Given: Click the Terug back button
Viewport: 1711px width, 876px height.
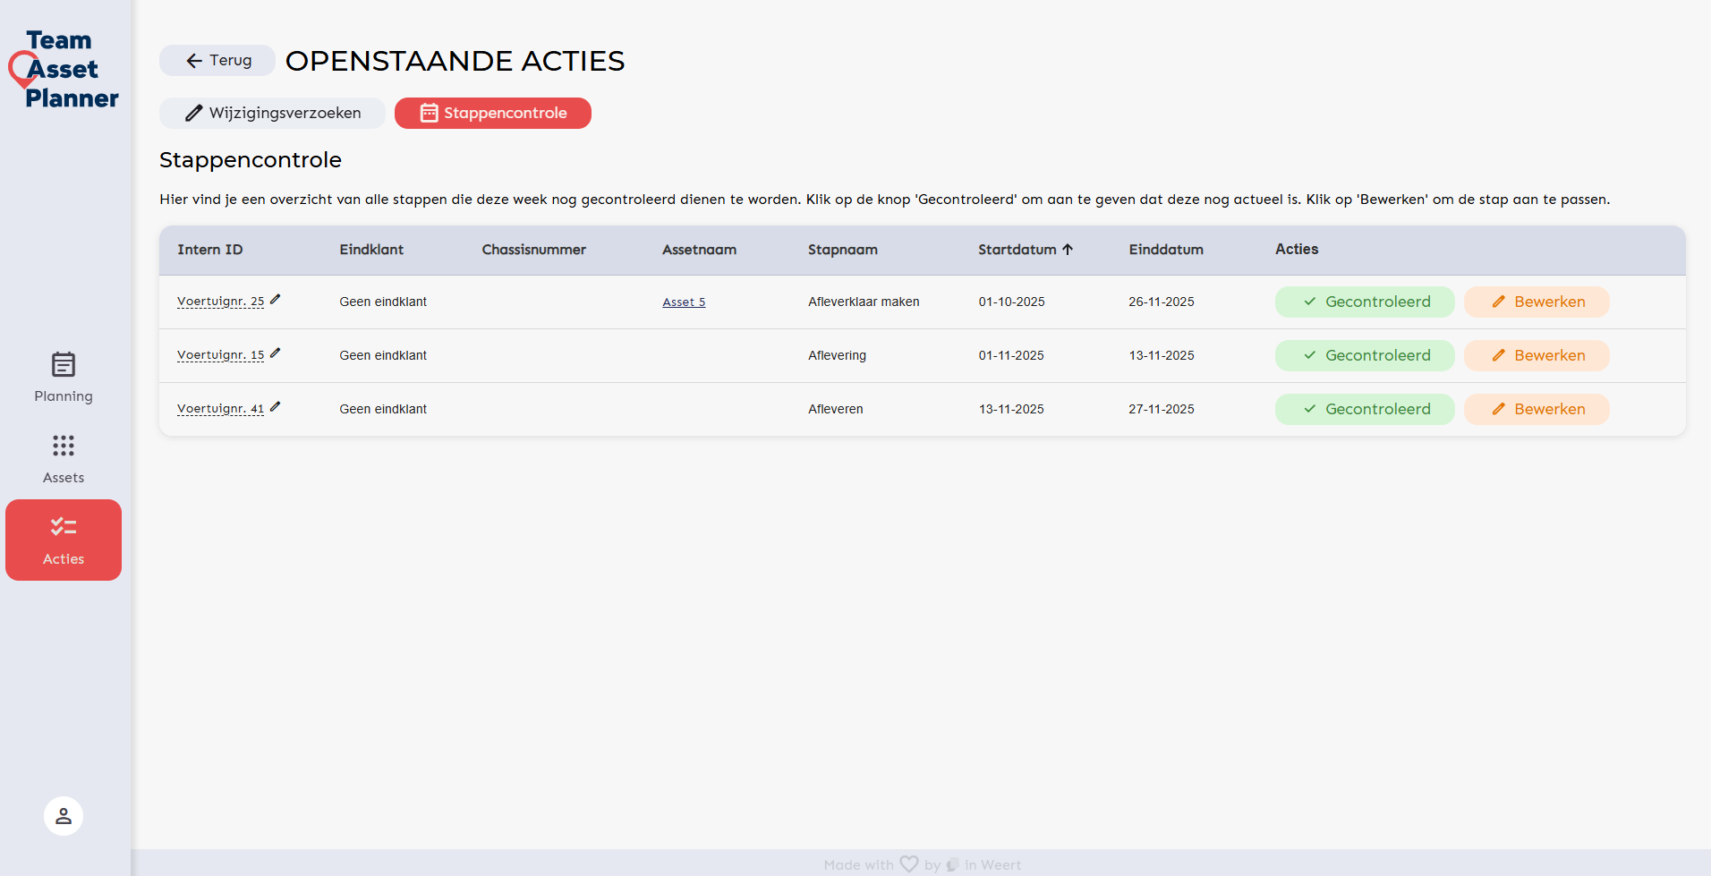Looking at the screenshot, I should tap(216, 60).
